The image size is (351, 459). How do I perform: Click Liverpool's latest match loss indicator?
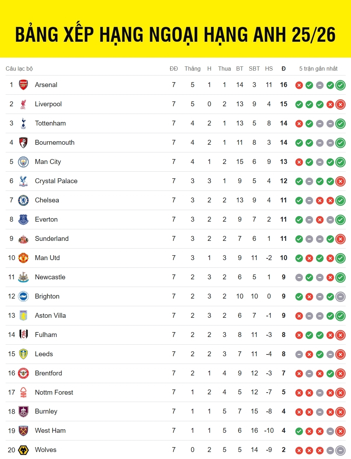coord(340,105)
